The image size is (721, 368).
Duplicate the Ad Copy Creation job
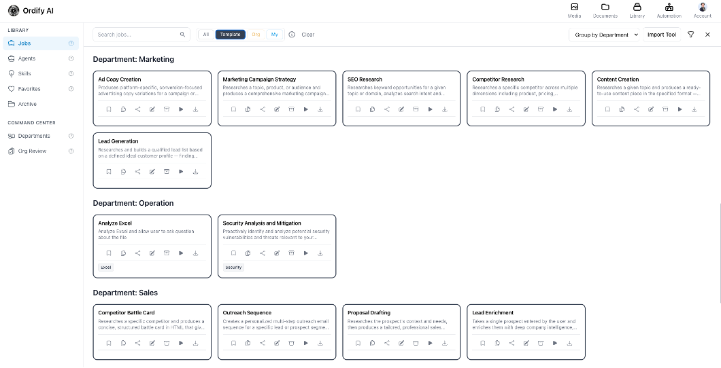[123, 109]
